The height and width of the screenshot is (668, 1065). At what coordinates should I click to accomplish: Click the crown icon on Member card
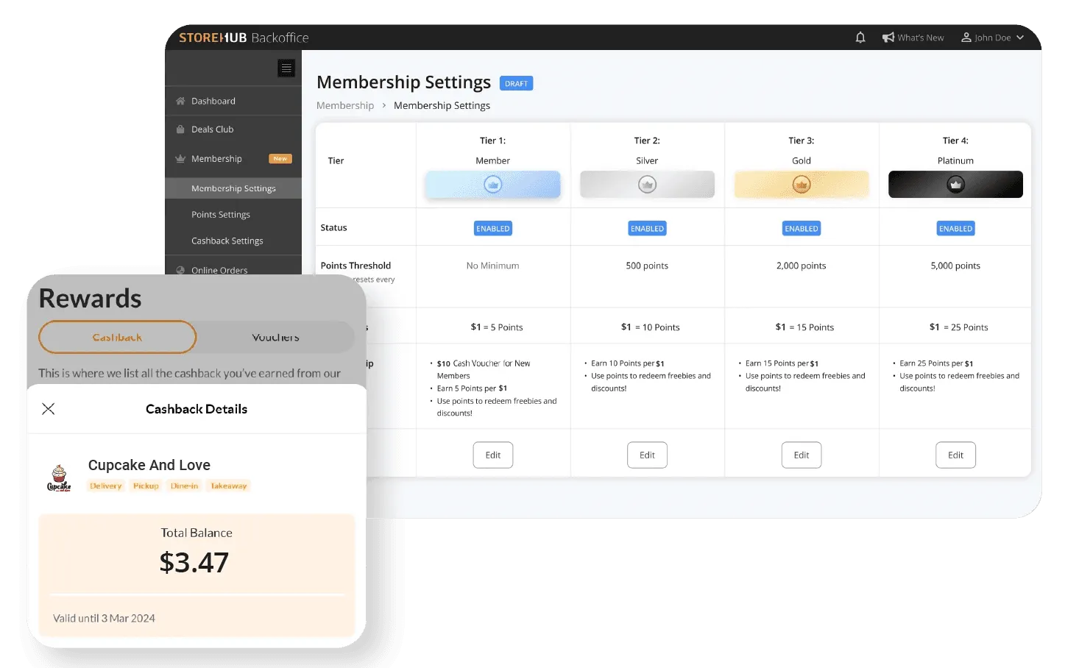493,185
